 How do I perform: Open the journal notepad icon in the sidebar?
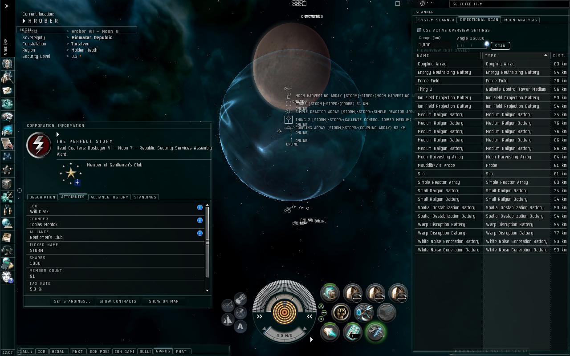pyautogui.click(x=7, y=144)
